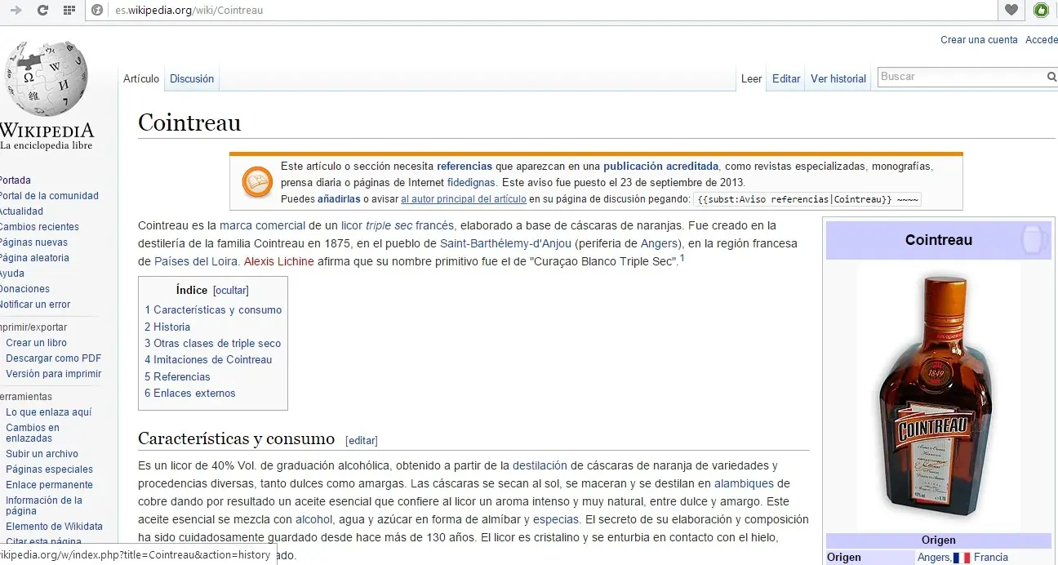Switch to the Artículo tab
The image size is (1058, 565).
point(141,79)
